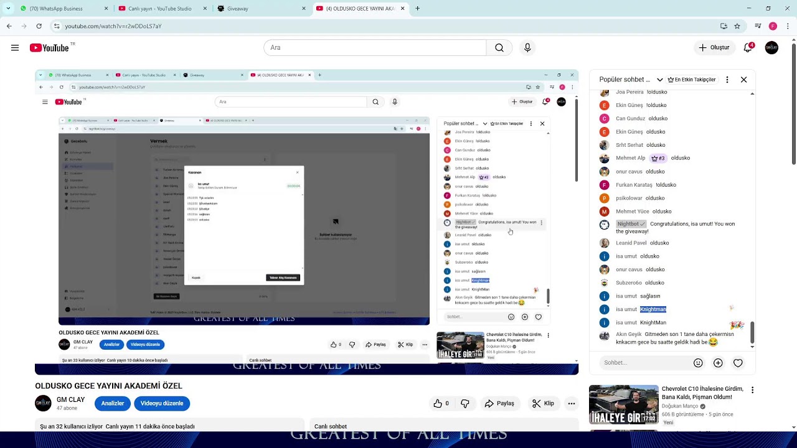Click the En Etkin Takipçiler chip
This screenshot has height=448, width=797.
coord(691,80)
